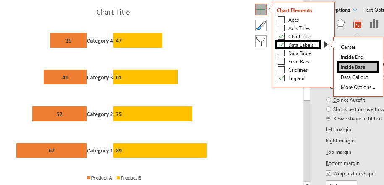
Task: Open More Options... for data labels
Action: [358, 87]
